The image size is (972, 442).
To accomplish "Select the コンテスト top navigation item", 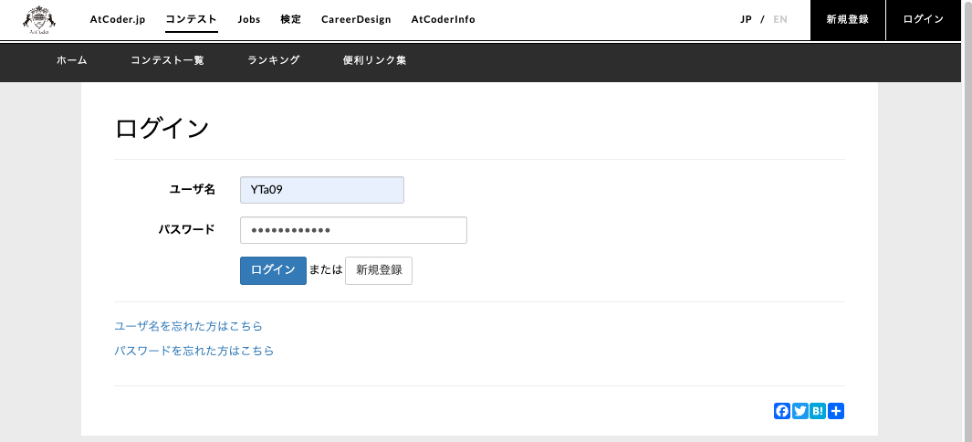I will pos(192,19).
